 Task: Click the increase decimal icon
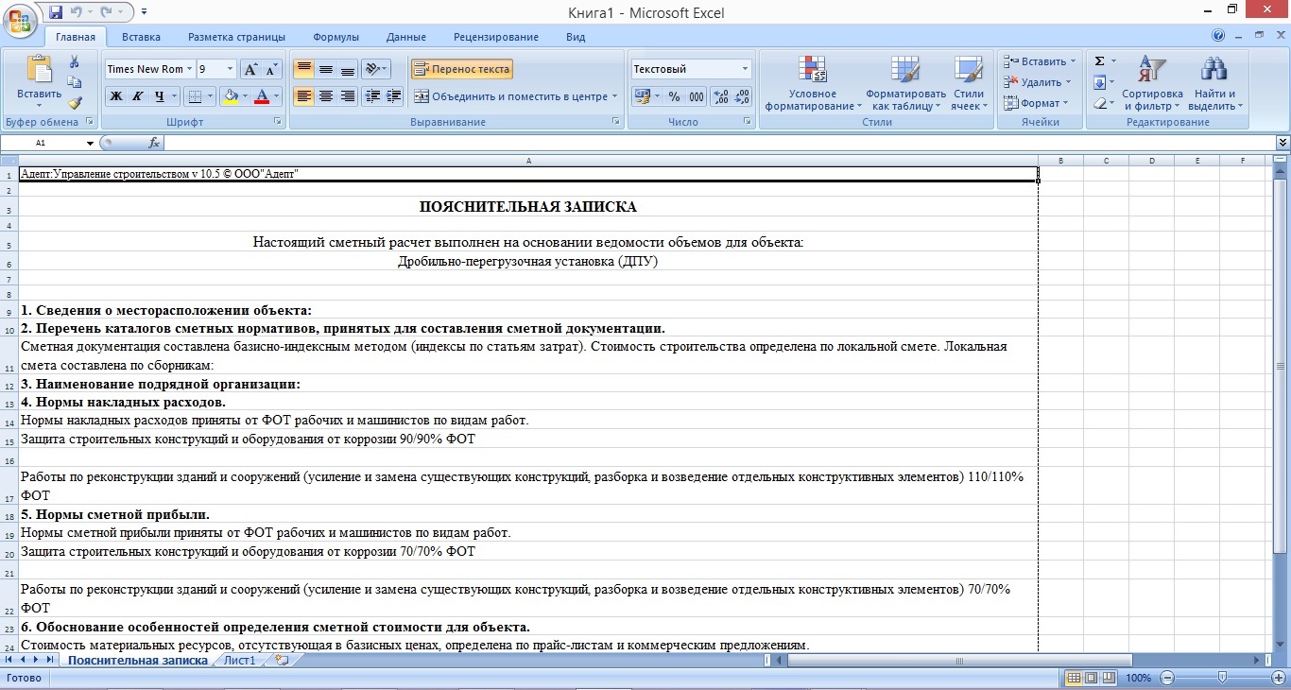(x=720, y=96)
